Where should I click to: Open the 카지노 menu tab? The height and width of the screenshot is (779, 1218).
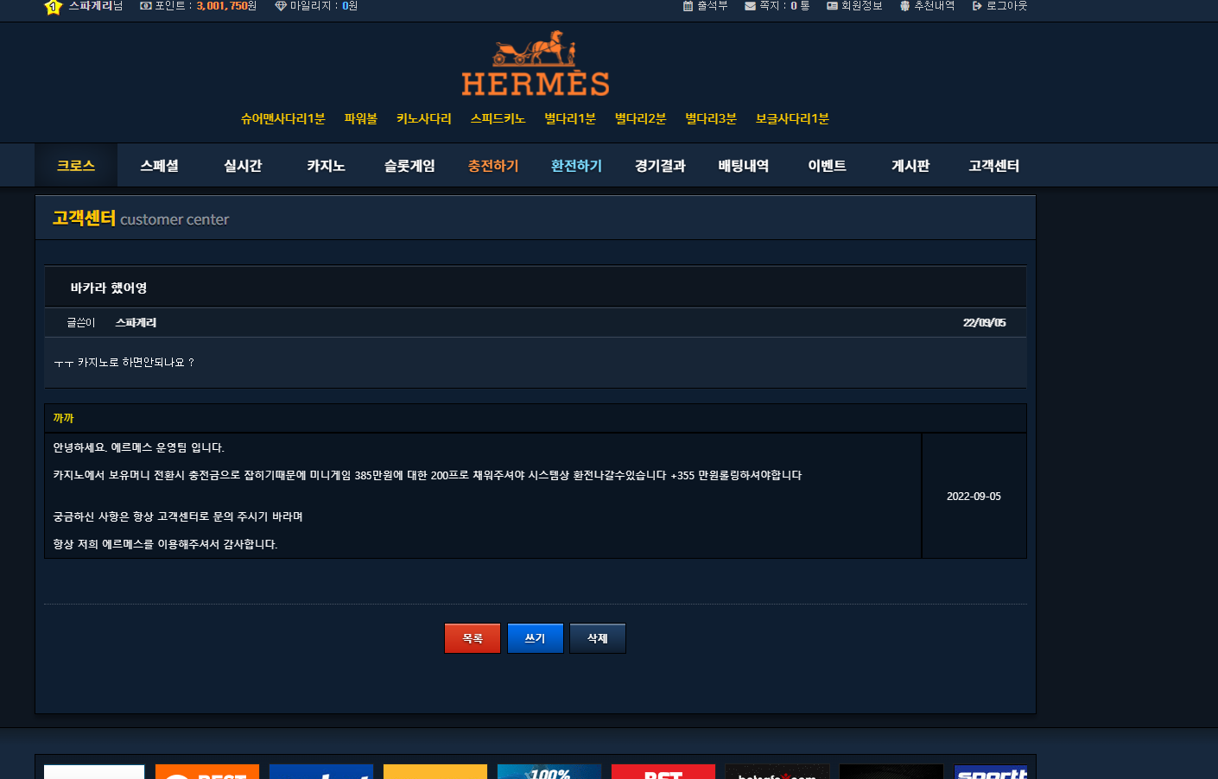(x=326, y=166)
